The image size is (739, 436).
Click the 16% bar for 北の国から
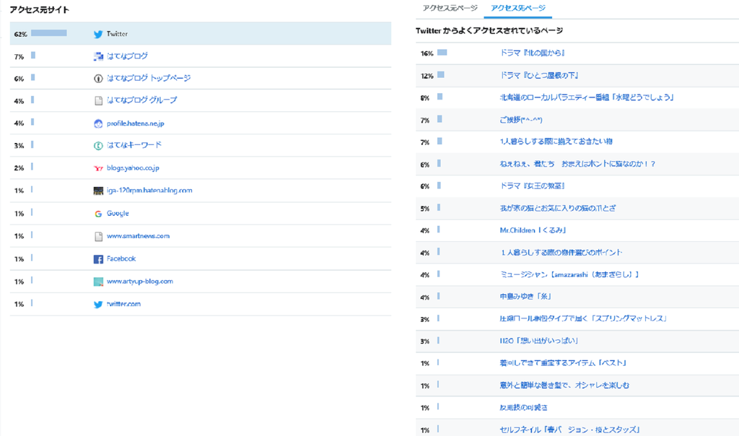442,52
